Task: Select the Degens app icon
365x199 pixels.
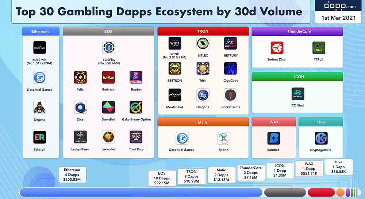Action: coord(39,107)
